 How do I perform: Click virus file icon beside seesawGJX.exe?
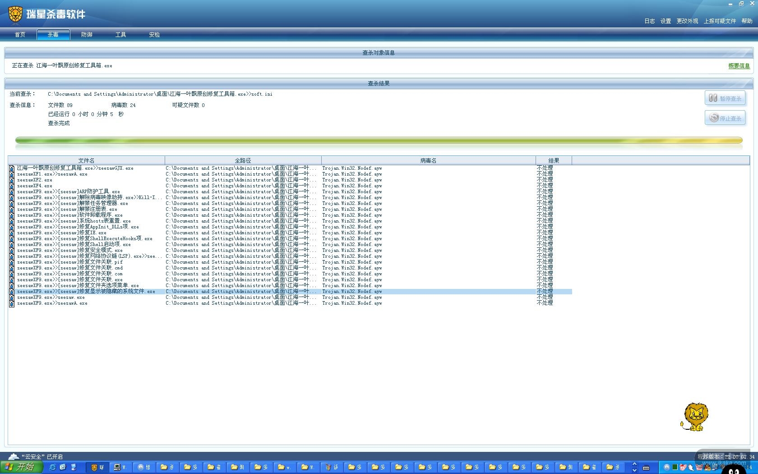pos(12,168)
